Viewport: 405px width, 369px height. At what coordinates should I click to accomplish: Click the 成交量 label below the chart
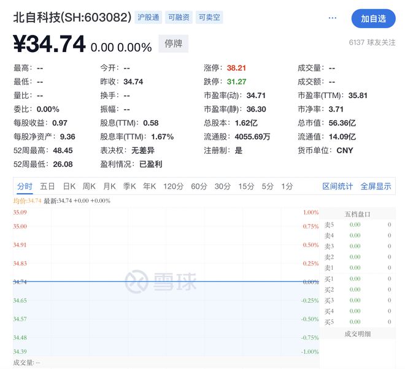[x=26, y=362]
